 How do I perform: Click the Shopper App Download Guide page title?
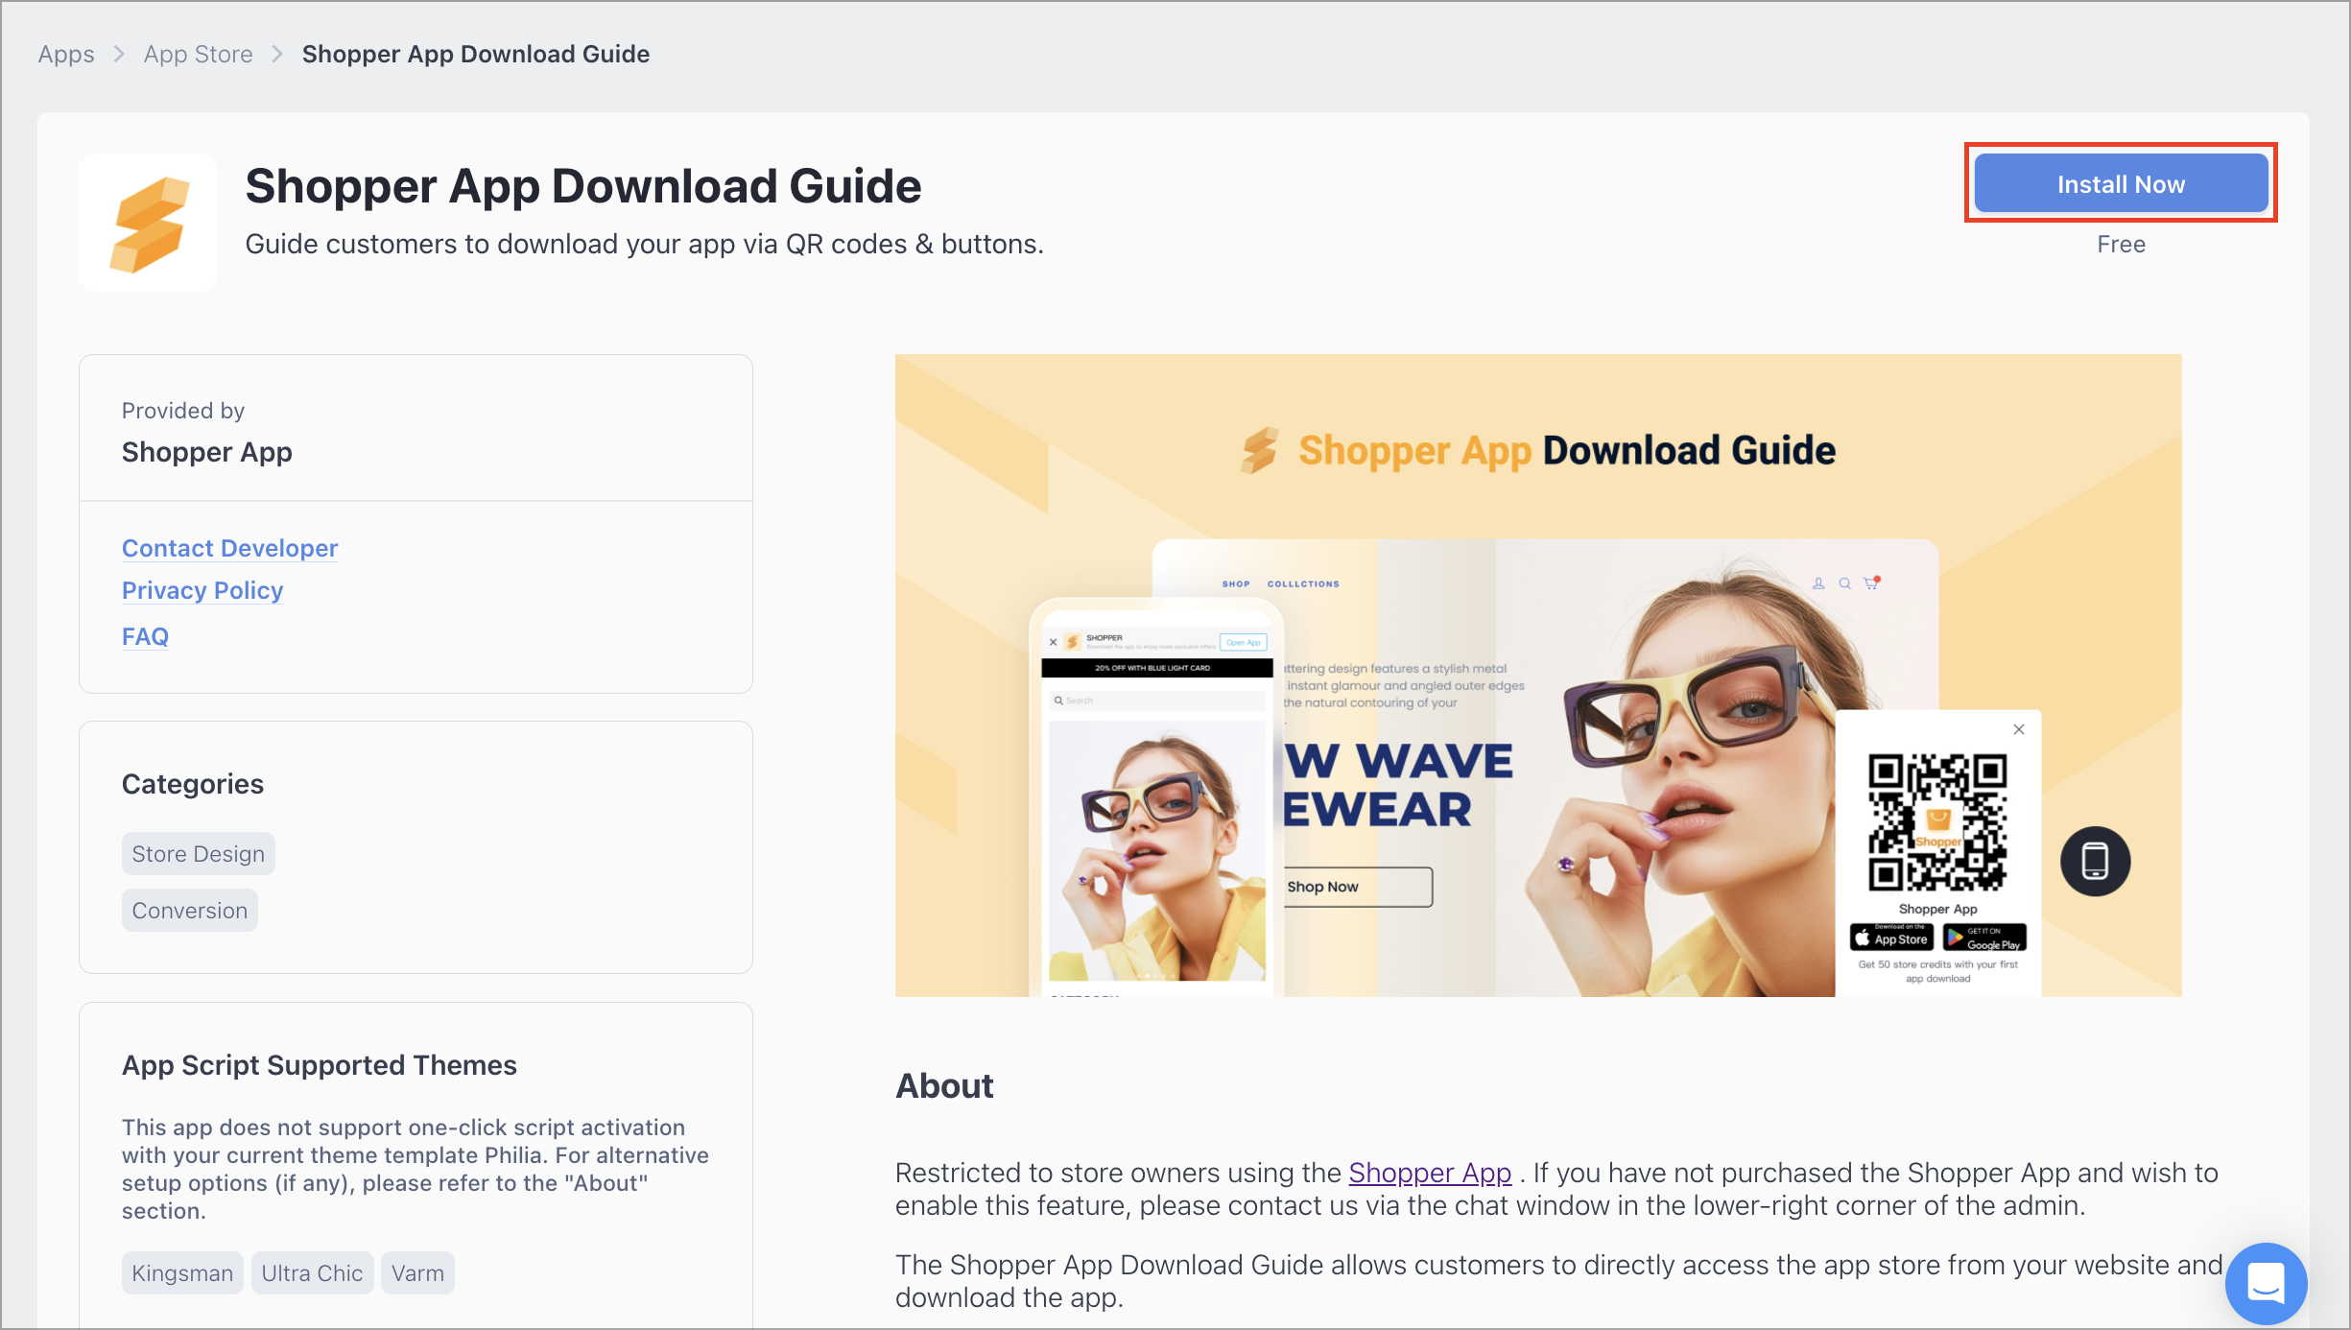(x=583, y=186)
